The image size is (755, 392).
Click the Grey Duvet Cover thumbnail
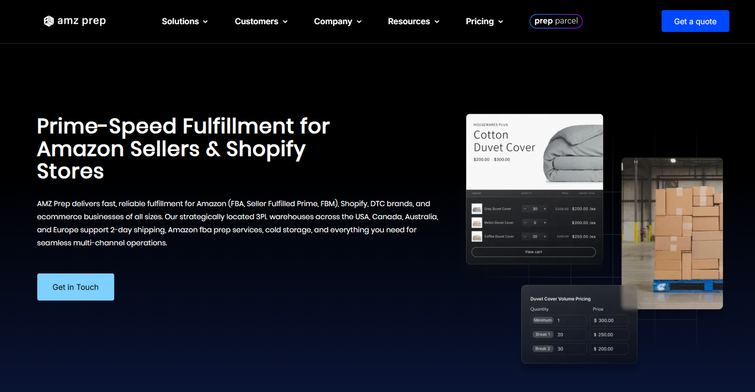click(477, 209)
